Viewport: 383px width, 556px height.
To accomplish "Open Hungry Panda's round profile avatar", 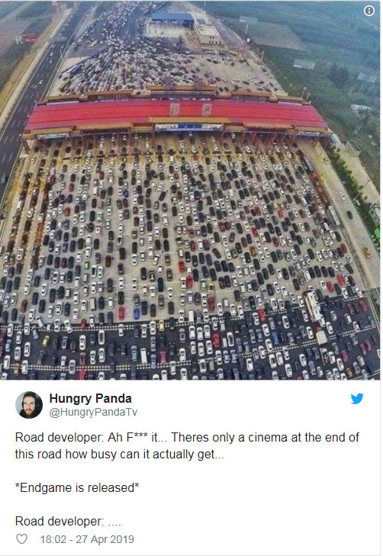I will tap(29, 405).
